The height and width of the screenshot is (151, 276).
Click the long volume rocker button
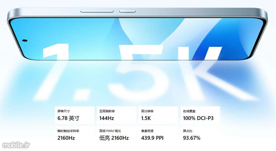97,12
